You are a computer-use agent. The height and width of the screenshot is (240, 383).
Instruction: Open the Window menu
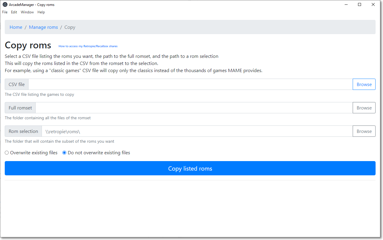pyautogui.click(x=27, y=12)
